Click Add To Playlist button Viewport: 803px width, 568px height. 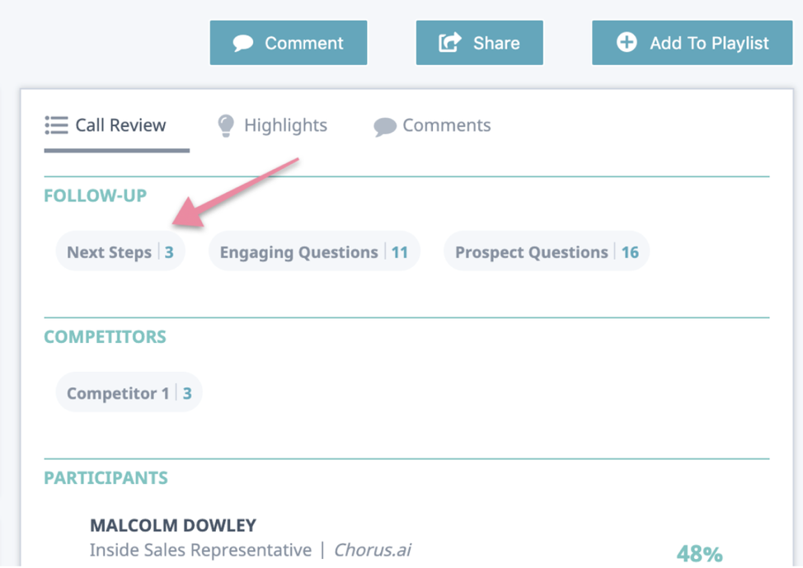tap(693, 43)
